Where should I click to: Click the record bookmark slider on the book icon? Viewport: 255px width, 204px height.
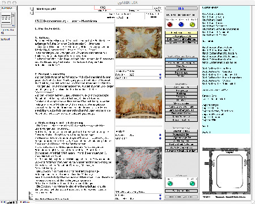tap(13, 15)
